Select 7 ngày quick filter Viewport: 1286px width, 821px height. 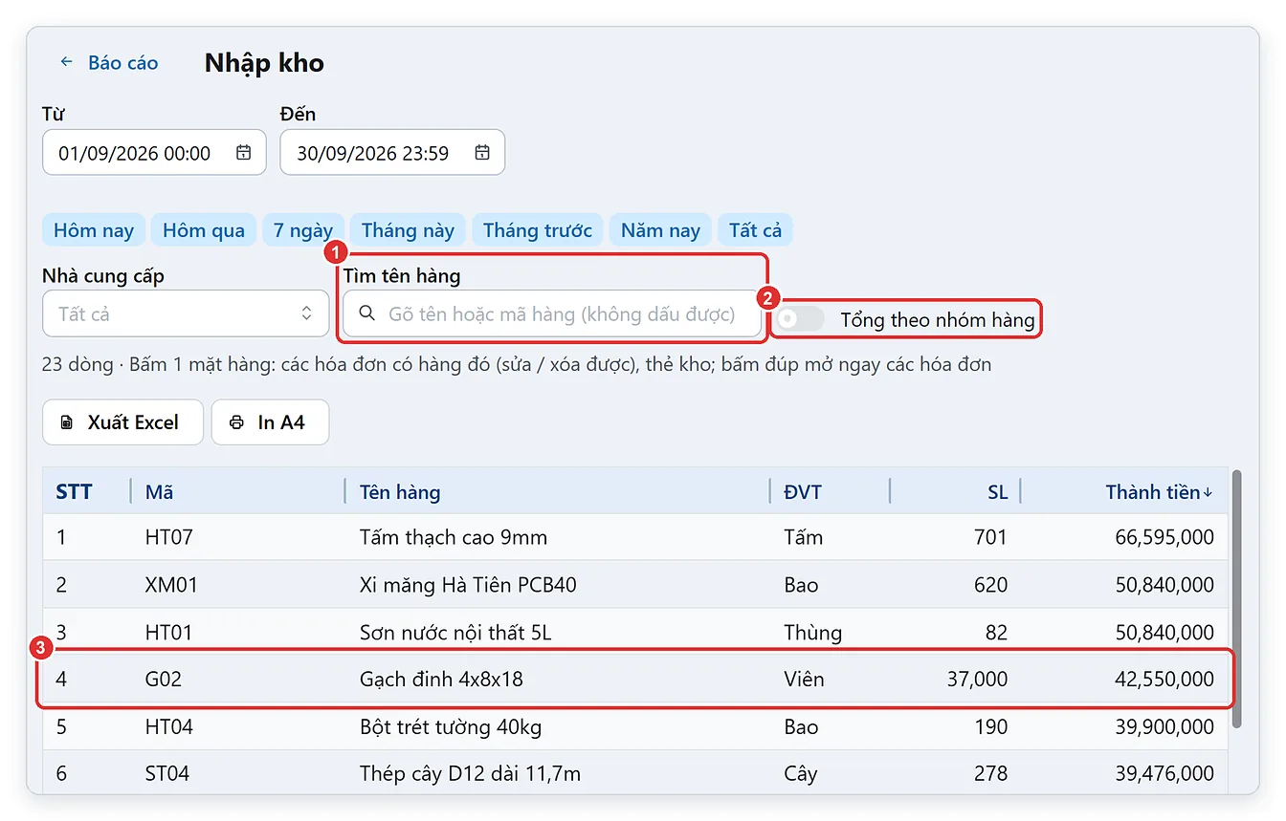(303, 230)
